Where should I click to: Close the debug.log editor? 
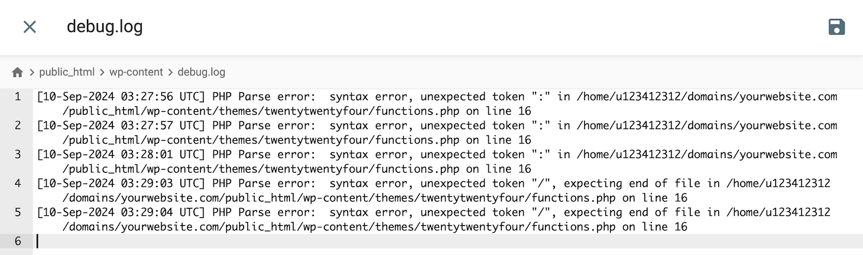point(30,27)
